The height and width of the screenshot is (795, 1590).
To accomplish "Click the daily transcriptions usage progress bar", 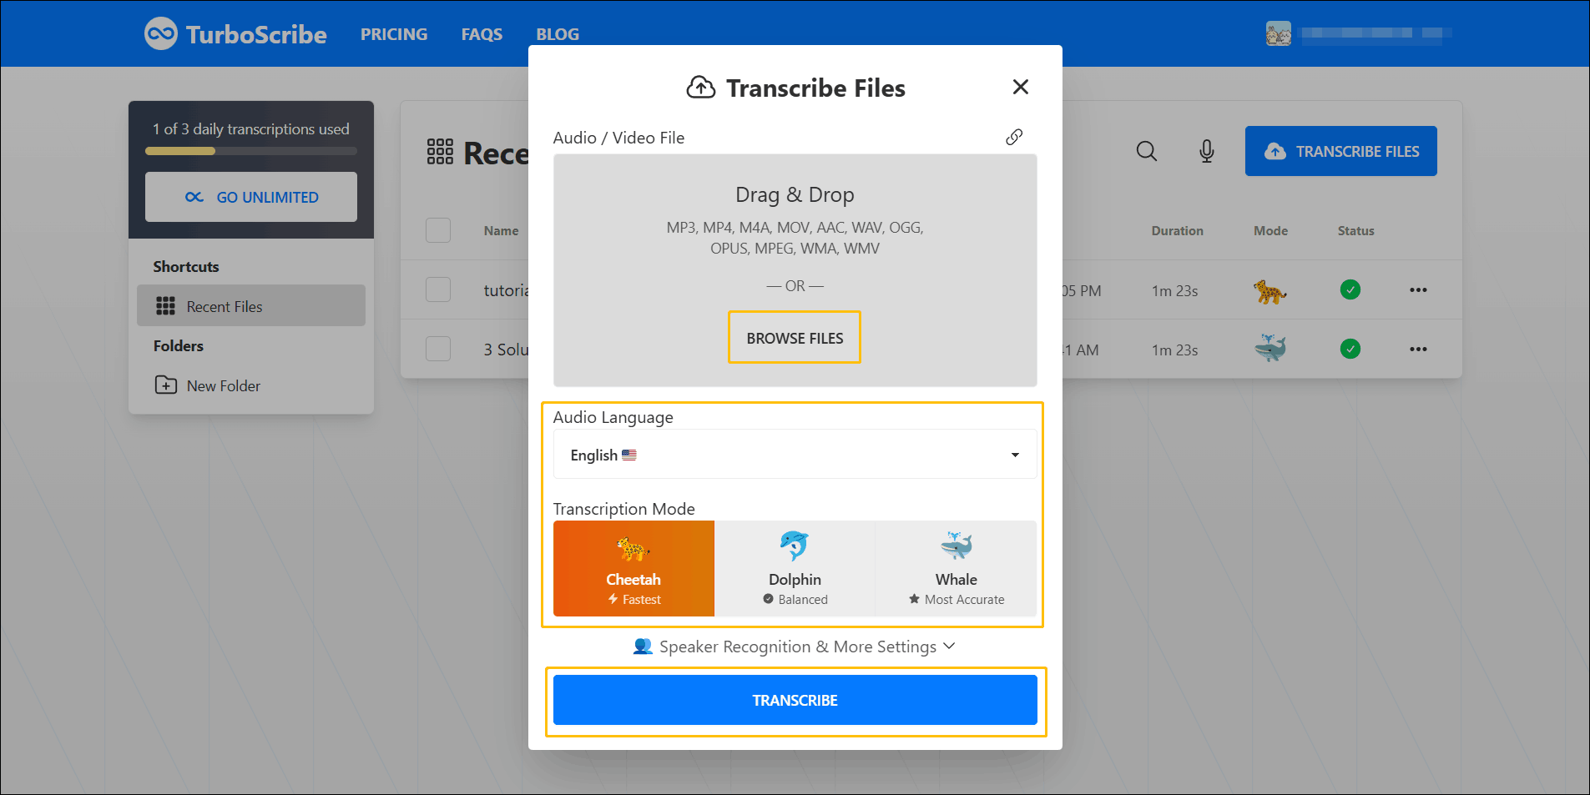I will pyautogui.click(x=250, y=151).
